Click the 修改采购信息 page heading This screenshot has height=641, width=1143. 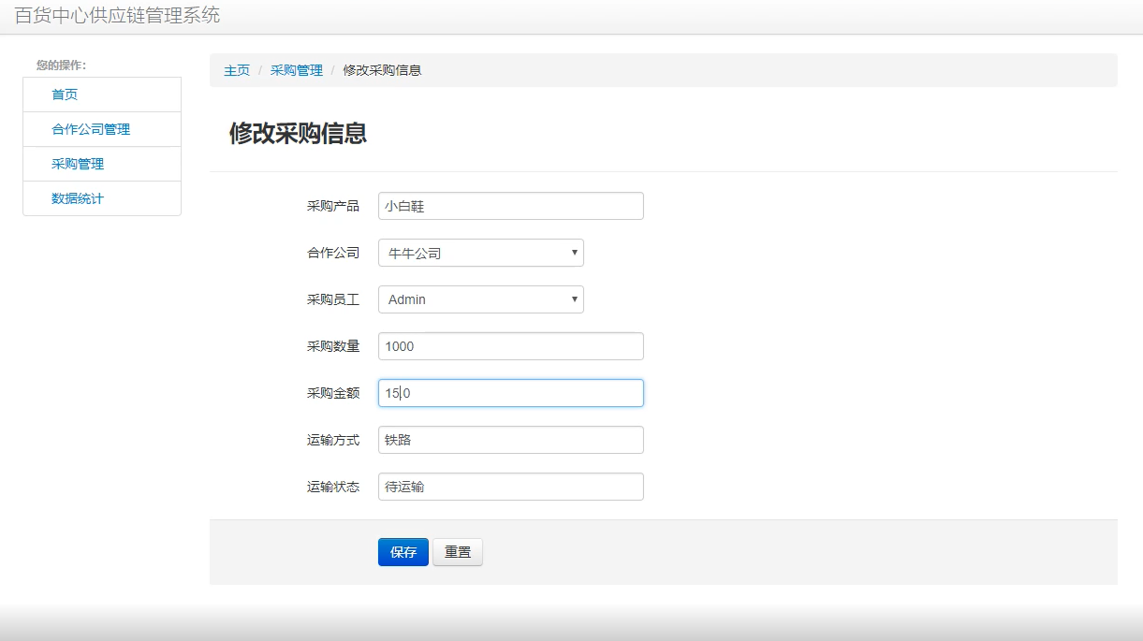(x=298, y=133)
